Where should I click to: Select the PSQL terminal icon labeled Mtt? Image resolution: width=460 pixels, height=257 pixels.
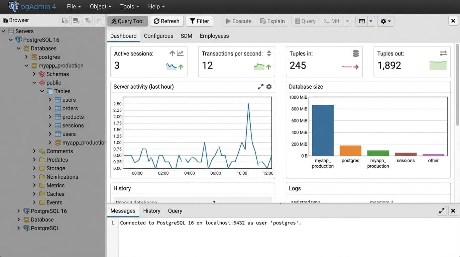[331, 21]
